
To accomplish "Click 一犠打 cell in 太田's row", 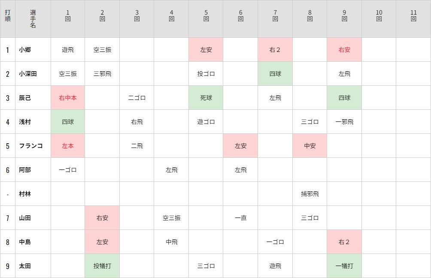I will (x=344, y=266).
